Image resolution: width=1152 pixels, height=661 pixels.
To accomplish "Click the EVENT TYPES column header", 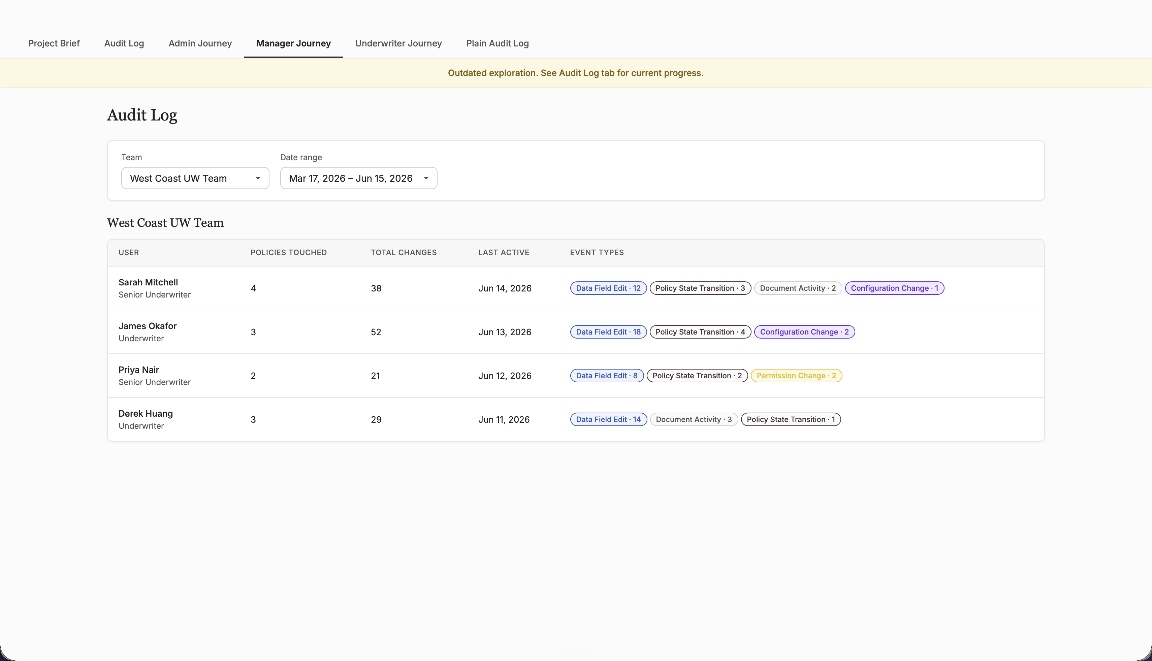I will click(x=597, y=252).
